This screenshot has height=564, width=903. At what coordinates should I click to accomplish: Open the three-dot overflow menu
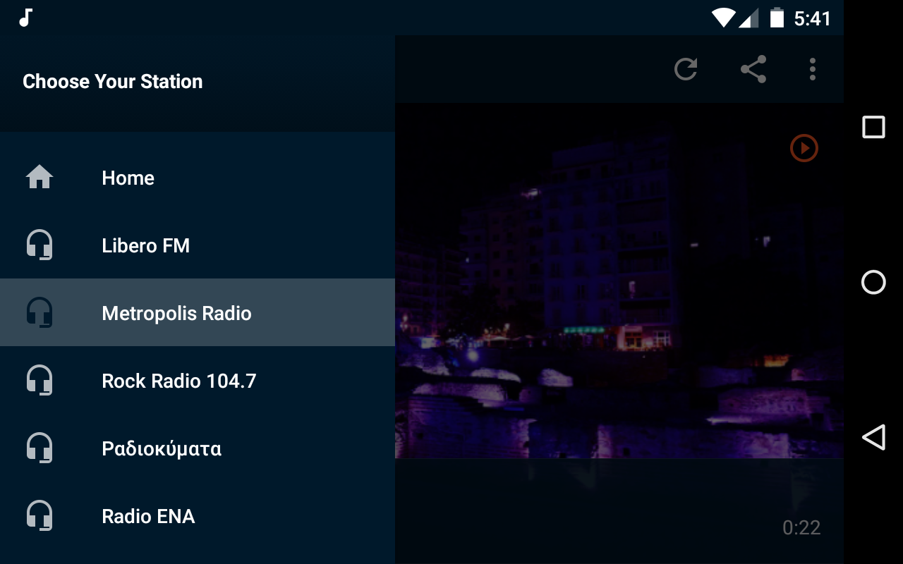coord(813,69)
